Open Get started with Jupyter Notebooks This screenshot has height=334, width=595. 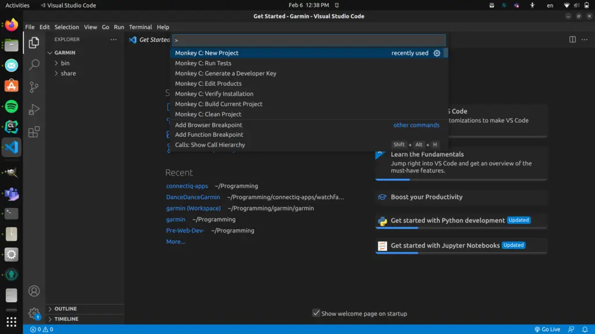tap(461, 246)
